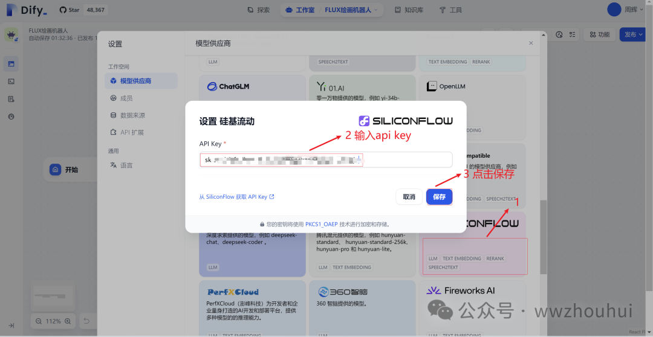
Task: Open the monitoring gauge sidebar icon
Action: click(x=11, y=117)
